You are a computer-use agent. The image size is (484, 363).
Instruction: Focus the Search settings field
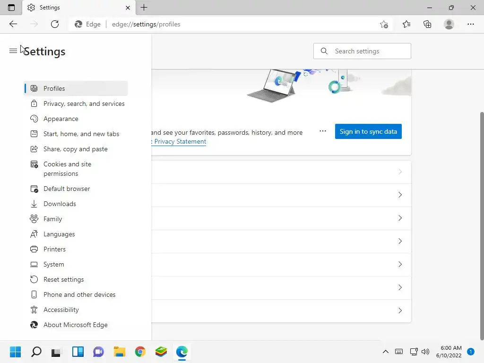[x=362, y=51]
